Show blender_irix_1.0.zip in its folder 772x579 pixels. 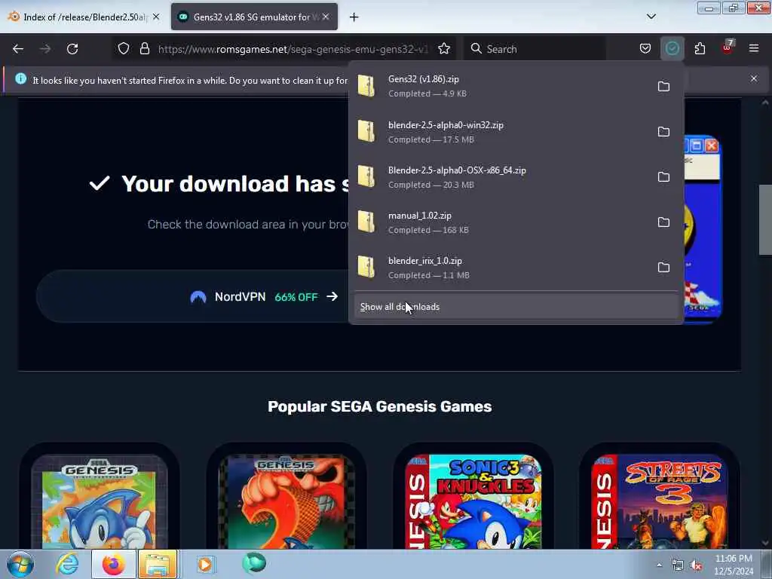(663, 268)
